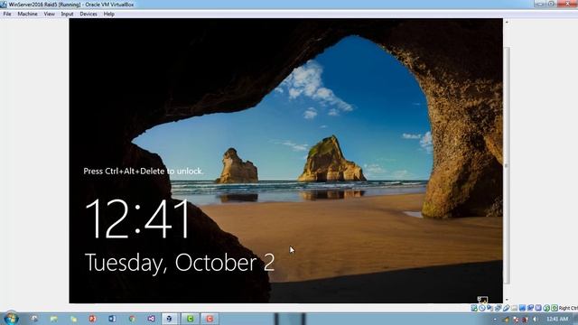Open the red Camtasia recorder taskbar icon
Screen dimensions: 578x325
click(210, 319)
